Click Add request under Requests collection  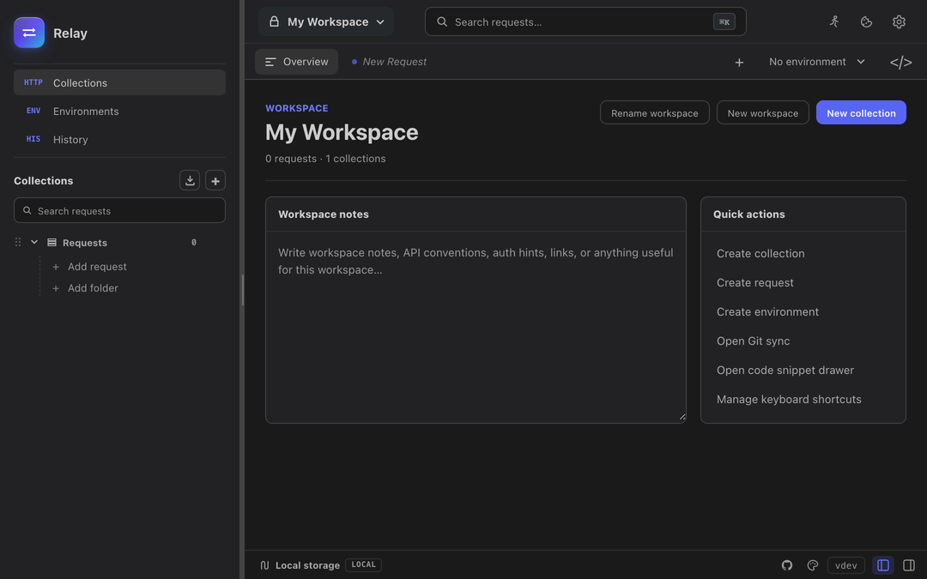tap(90, 267)
